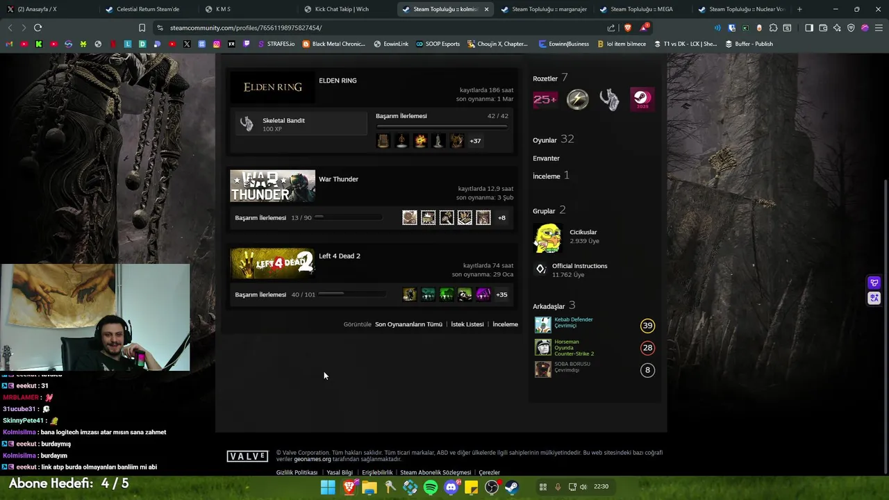
Task: Expand the +8 War Thunder achievements
Action: point(501,218)
